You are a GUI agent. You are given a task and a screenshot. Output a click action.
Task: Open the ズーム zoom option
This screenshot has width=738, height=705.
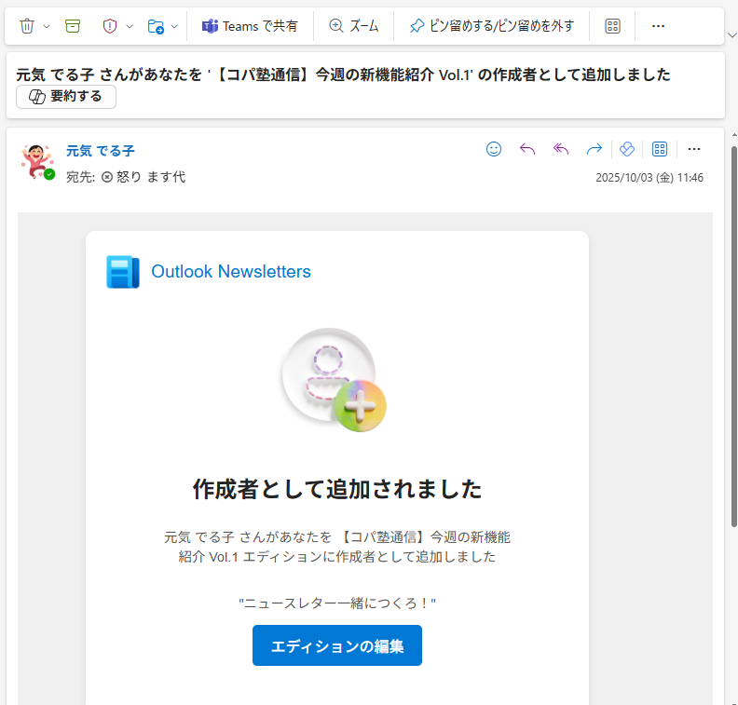pyautogui.click(x=354, y=26)
